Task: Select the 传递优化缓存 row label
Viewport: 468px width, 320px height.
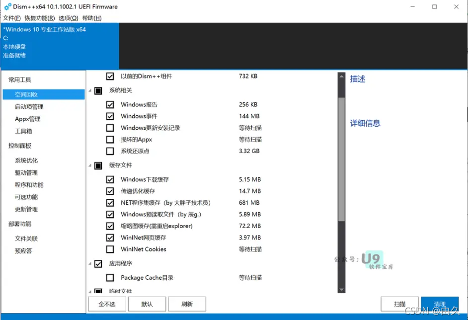Action: 138,191
